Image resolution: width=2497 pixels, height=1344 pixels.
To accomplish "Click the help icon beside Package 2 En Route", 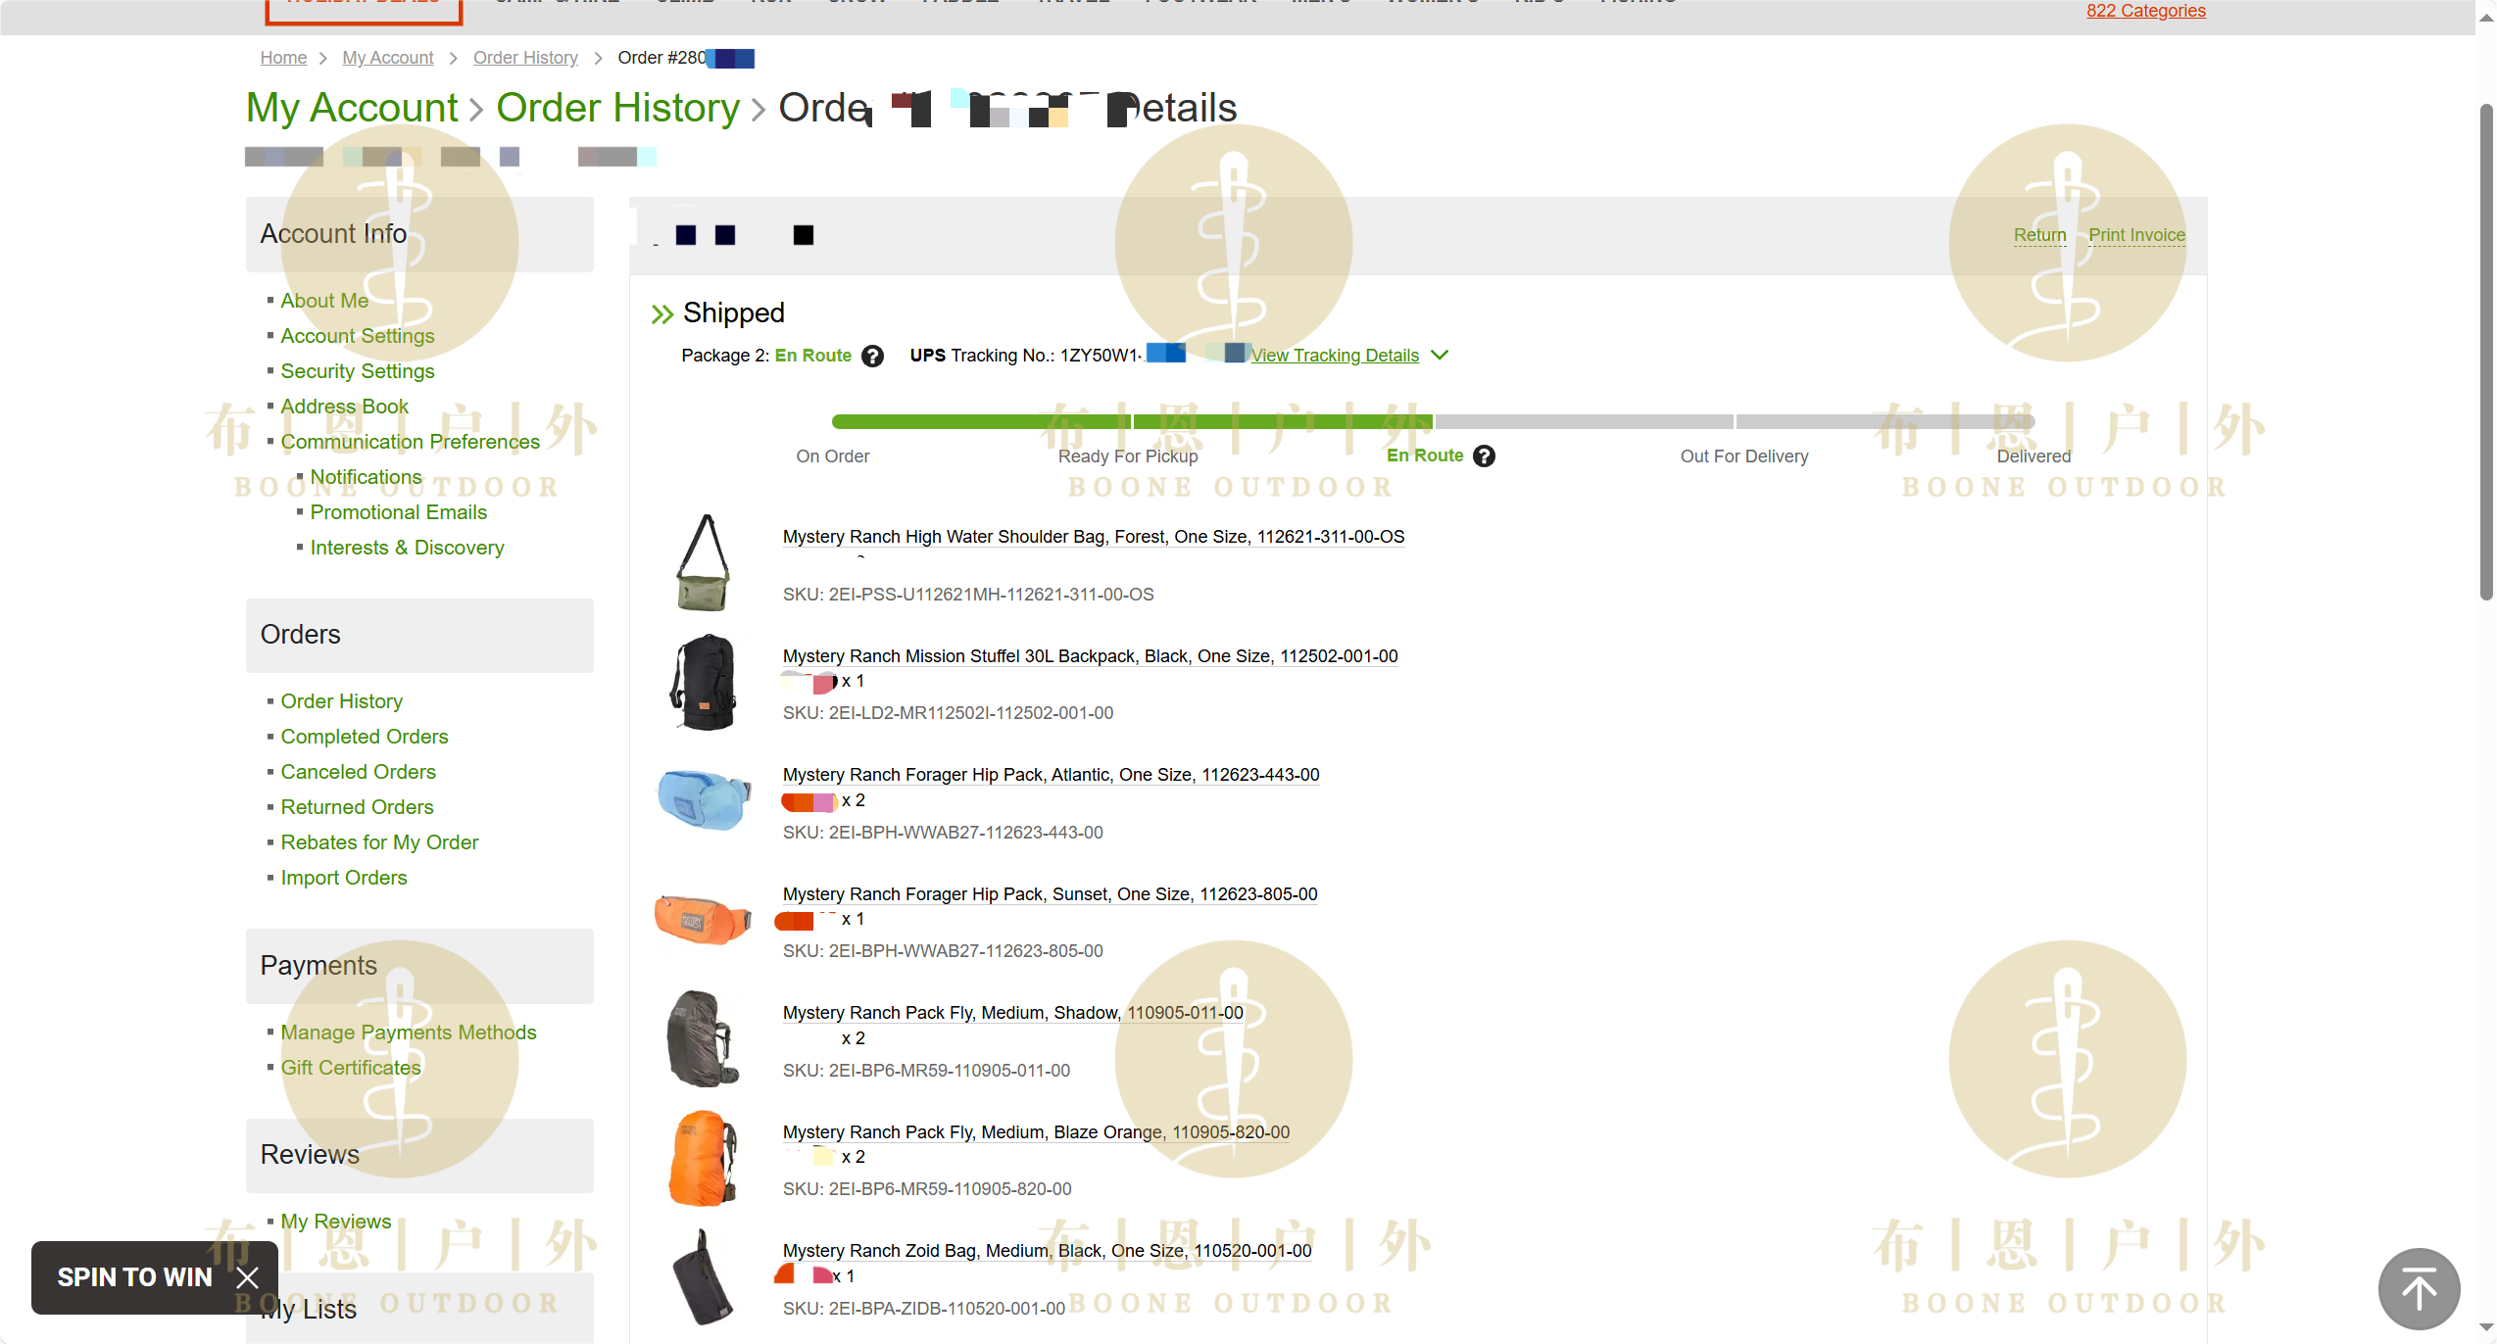I will 872,356.
